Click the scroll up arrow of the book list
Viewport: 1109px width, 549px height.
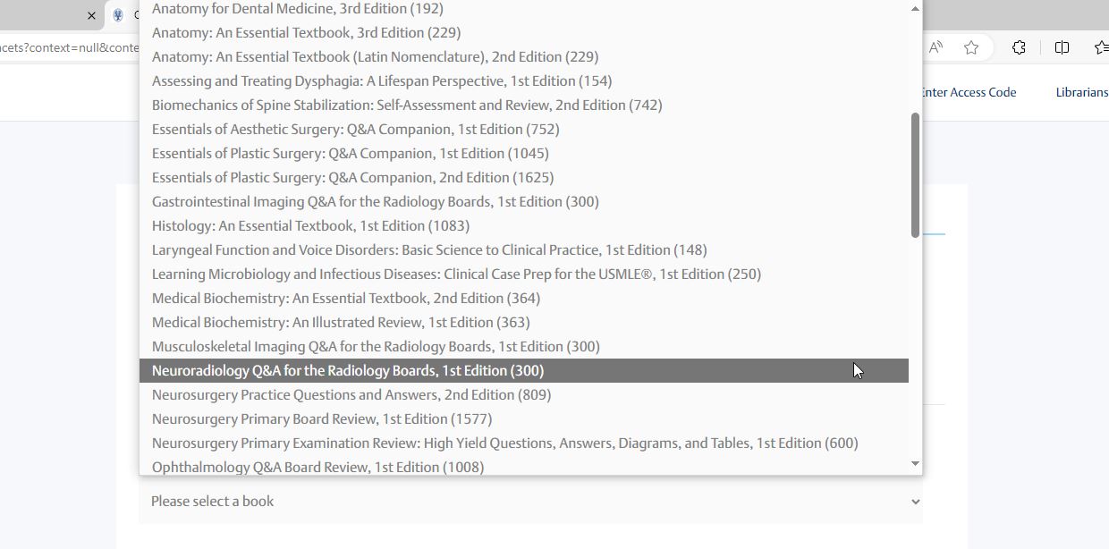(914, 9)
